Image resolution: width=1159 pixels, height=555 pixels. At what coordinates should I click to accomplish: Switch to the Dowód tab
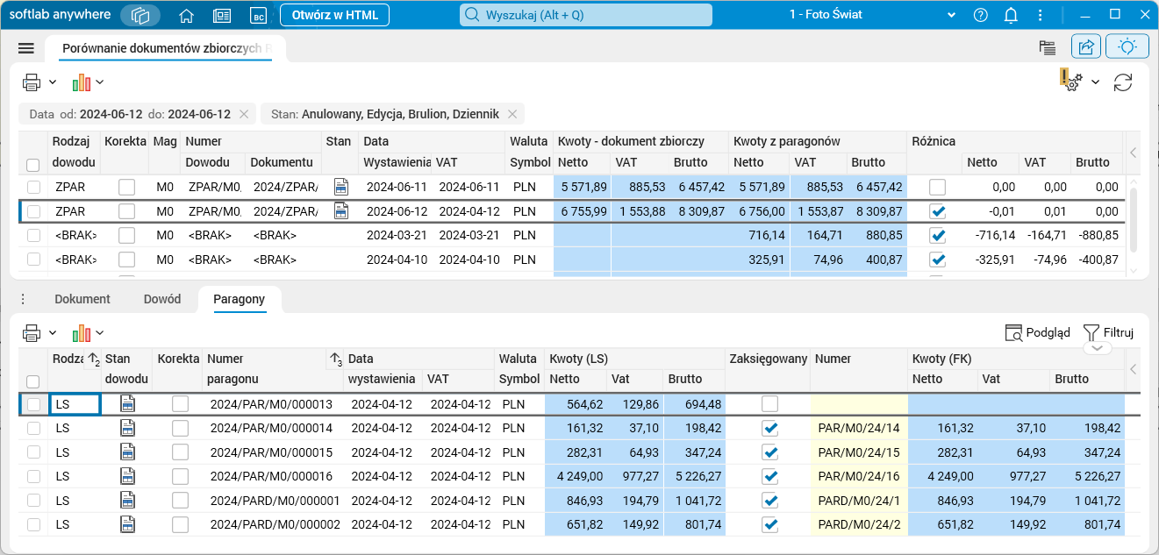click(162, 299)
